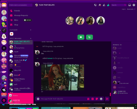Open the red-haired GIF in chat
Image resolution: width=137 pixels, height=109 pixels.
click(62, 77)
